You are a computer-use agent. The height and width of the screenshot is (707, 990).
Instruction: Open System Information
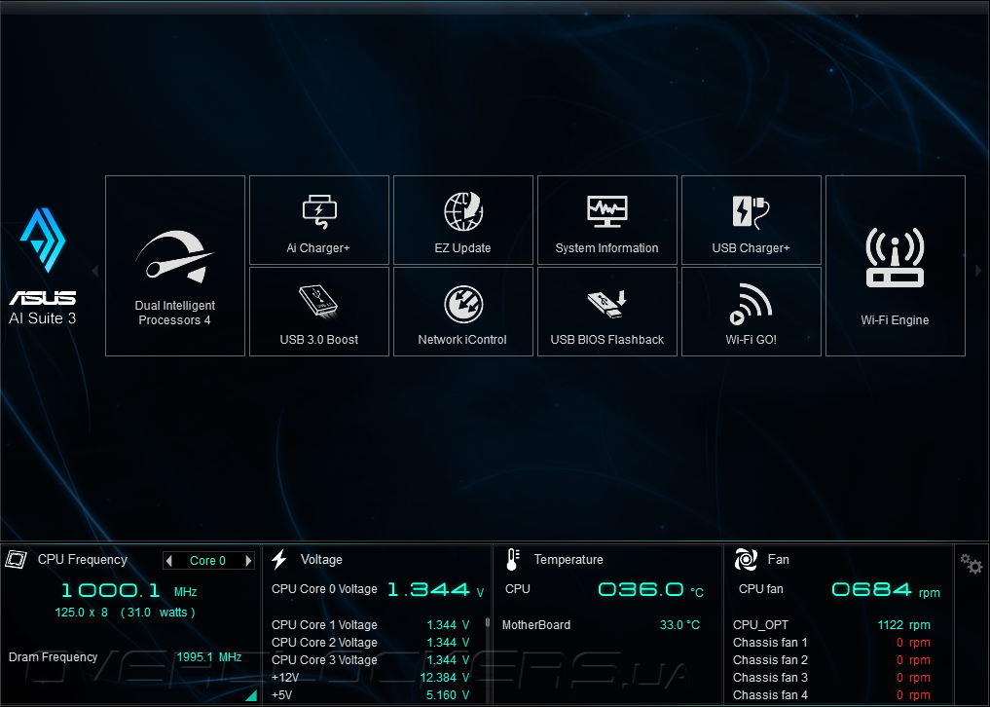click(606, 220)
